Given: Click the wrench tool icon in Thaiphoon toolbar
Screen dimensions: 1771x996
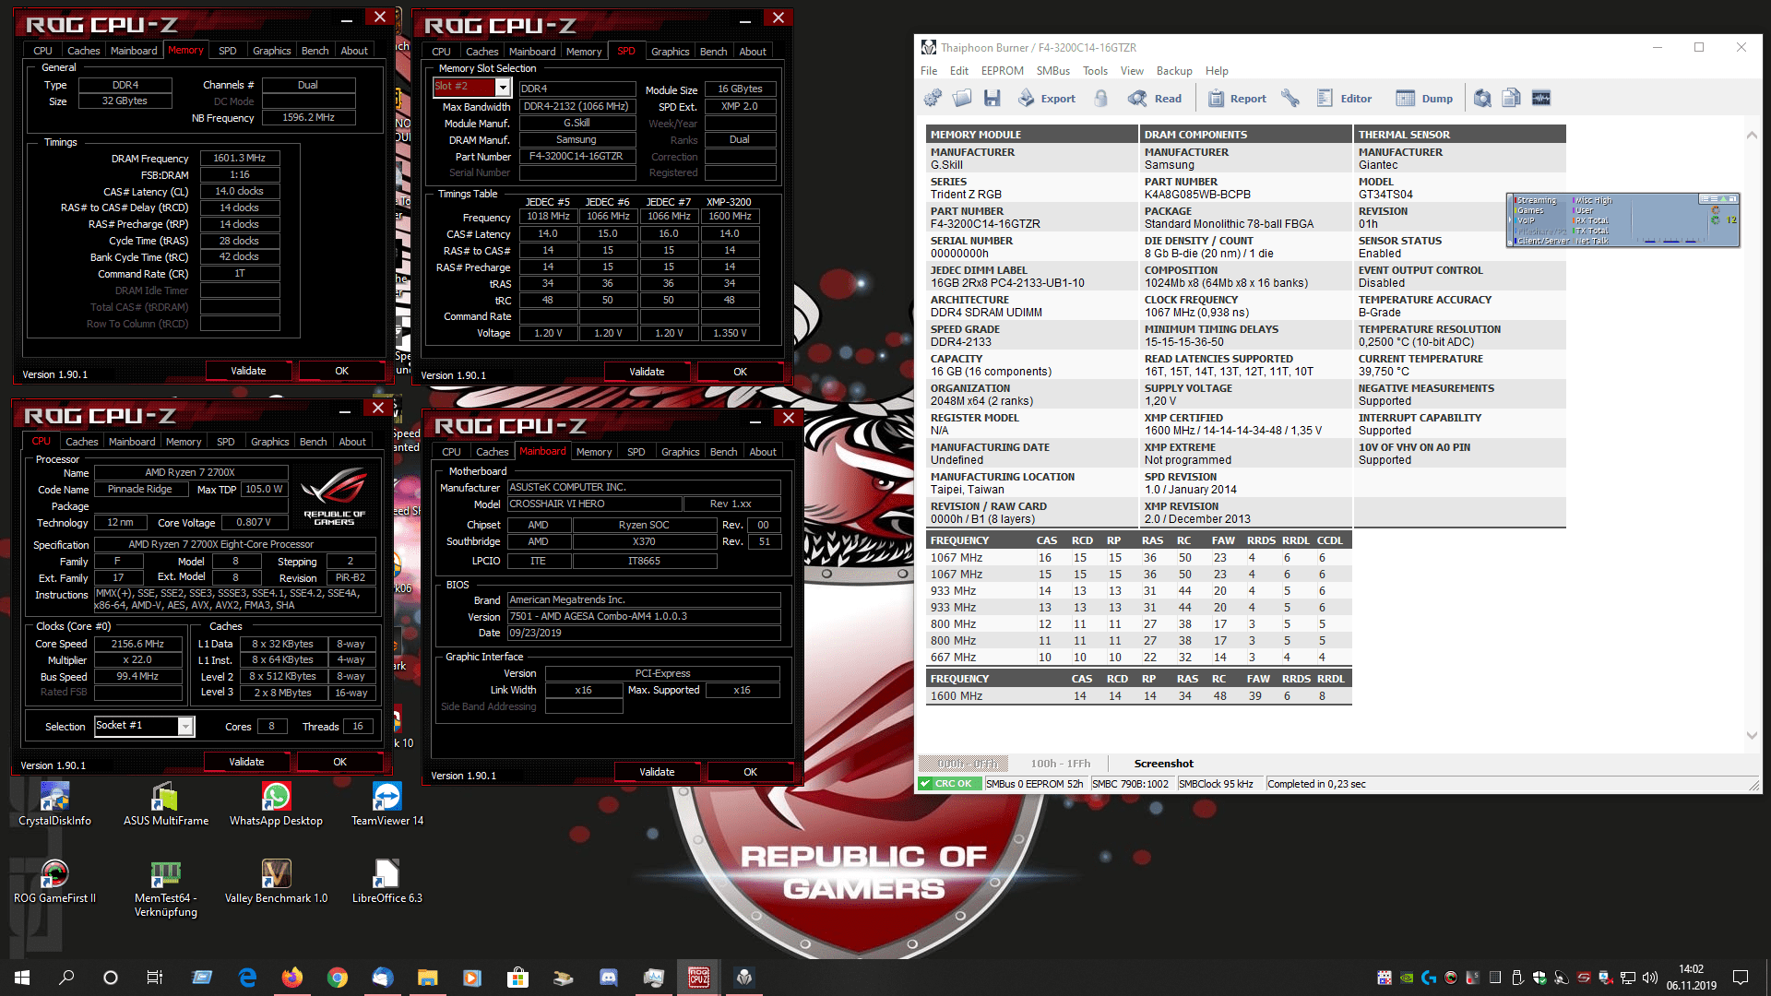Looking at the screenshot, I should [x=1290, y=98].
